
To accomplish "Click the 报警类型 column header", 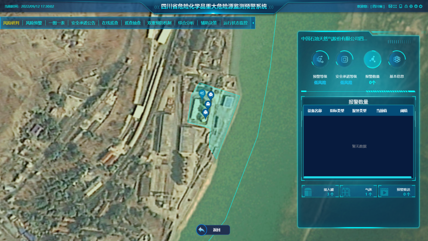I will pos(359,111).
